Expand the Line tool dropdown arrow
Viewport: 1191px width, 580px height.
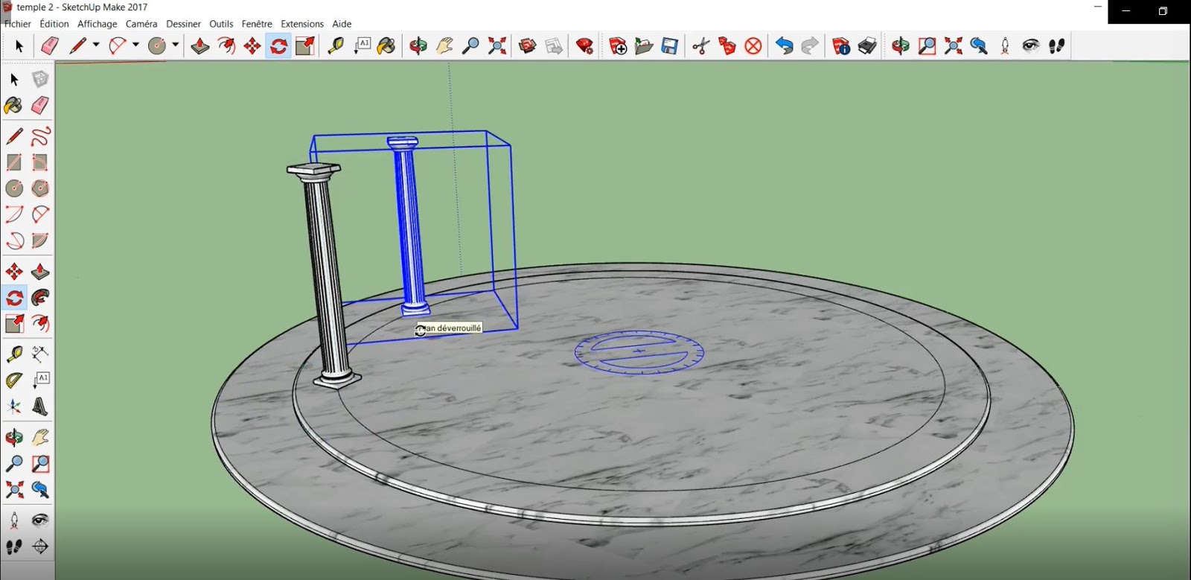(x=96, y=45)
